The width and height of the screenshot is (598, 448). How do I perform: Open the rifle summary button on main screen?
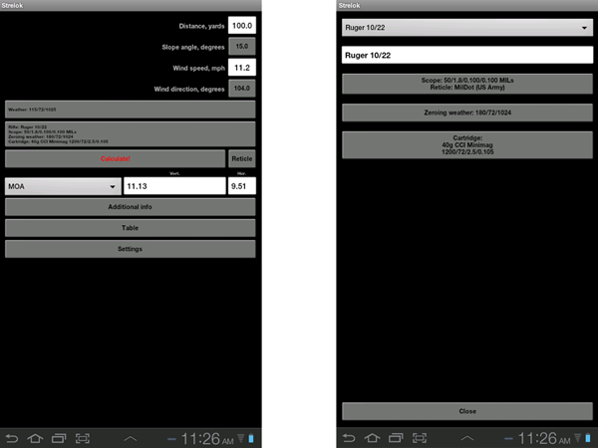pos(130,134)
